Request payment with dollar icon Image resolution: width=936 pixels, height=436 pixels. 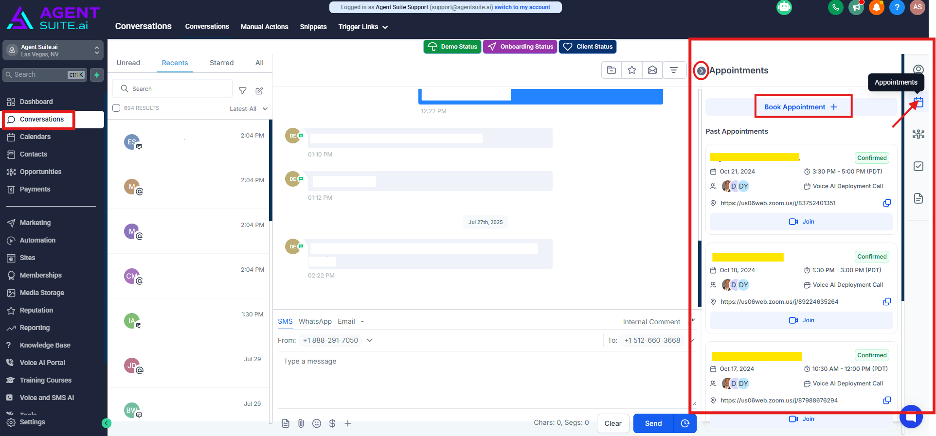(332, 423)
